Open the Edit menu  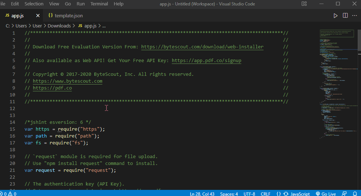[x=15, y=4]
